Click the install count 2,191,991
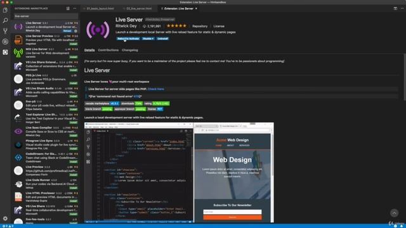The width and height of the screenshot is (406, 228). point(152,26)
